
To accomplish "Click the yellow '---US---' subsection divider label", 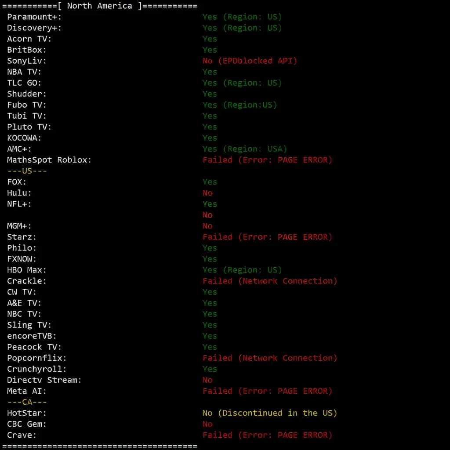I will point(27,171).
